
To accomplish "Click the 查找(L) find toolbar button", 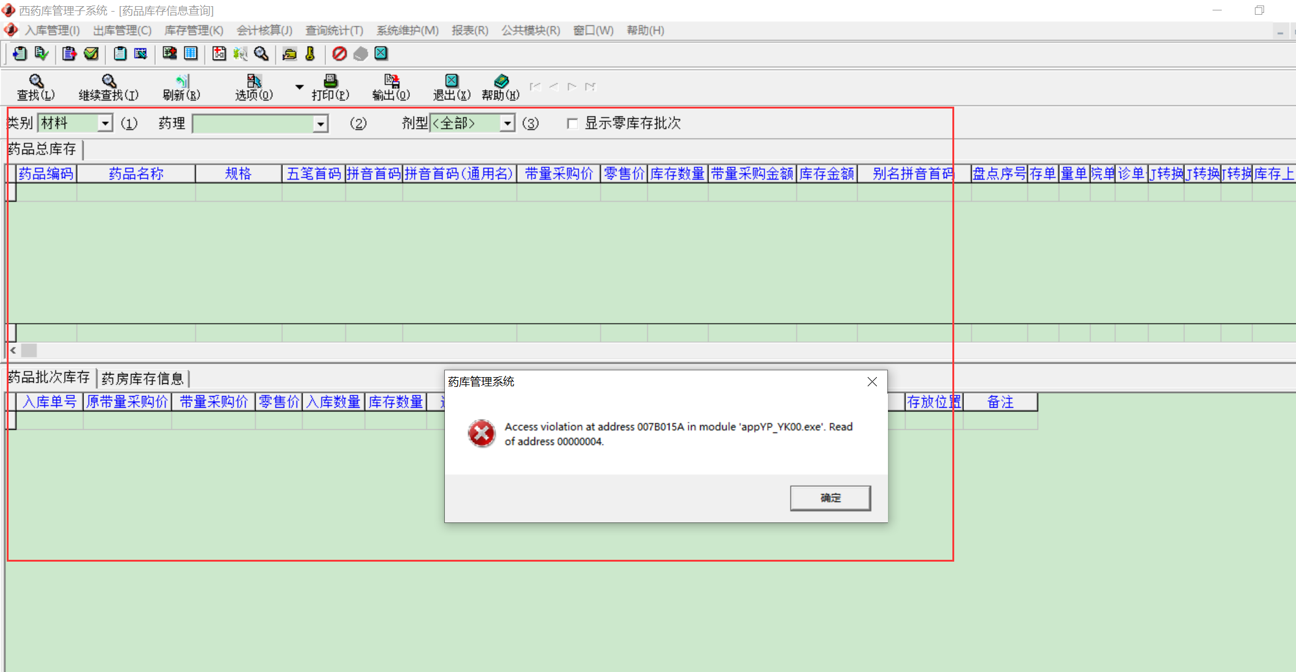I will 36,87.
